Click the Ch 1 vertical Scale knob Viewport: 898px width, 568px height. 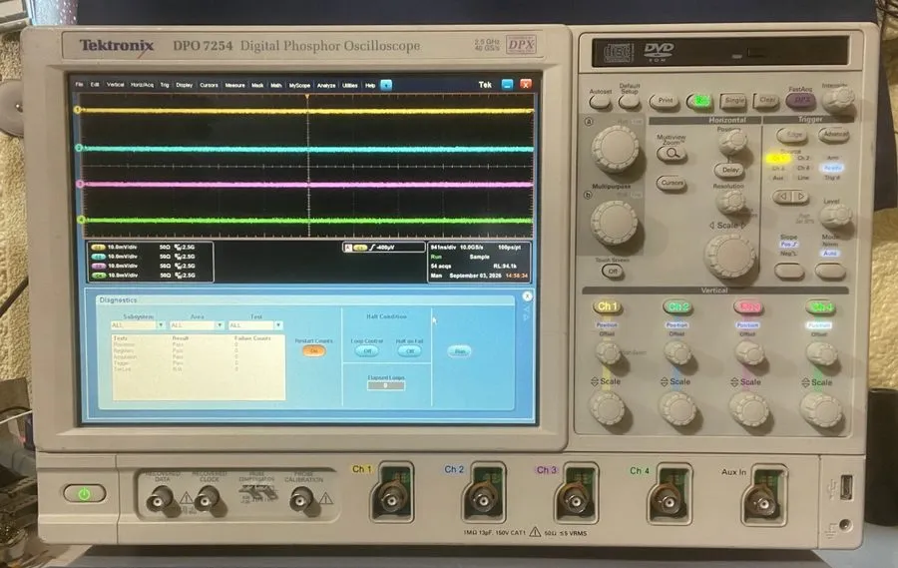(607, 408)
